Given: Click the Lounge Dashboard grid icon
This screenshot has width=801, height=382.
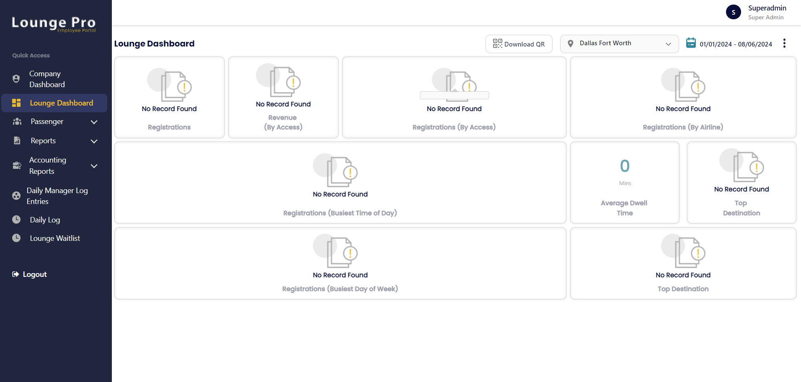Looking at the screenshot, I should coord(16,103).
